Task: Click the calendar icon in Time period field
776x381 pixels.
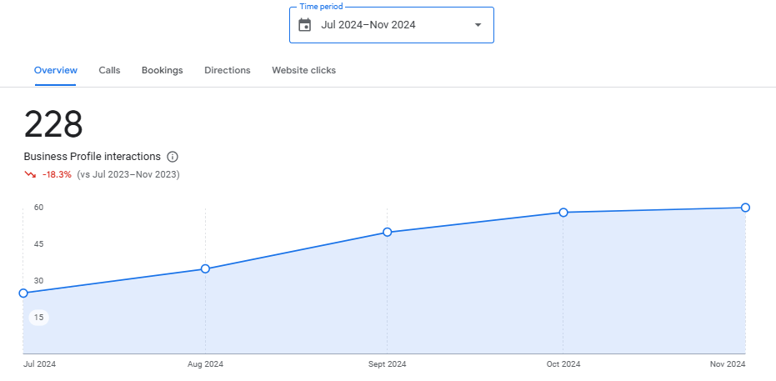Action: point(305,25)
